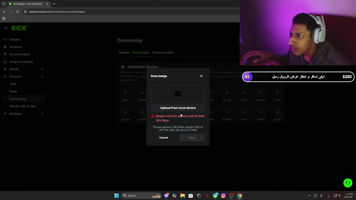Image resolution: width=356 pixels, height=200 pixels.
Task: Click the taskbar Search box
Action: (x=142, y=196)
